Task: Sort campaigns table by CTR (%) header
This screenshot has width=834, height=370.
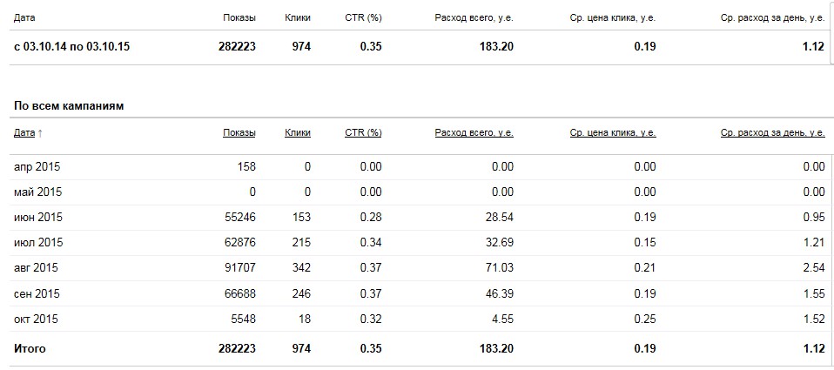Action: tap(363, 132)
